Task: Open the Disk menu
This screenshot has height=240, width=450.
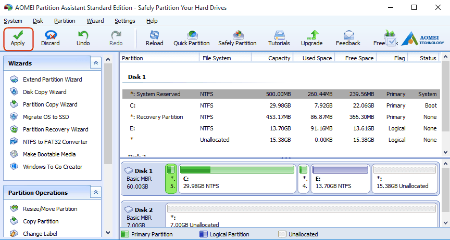Action: tap(38, 21)
